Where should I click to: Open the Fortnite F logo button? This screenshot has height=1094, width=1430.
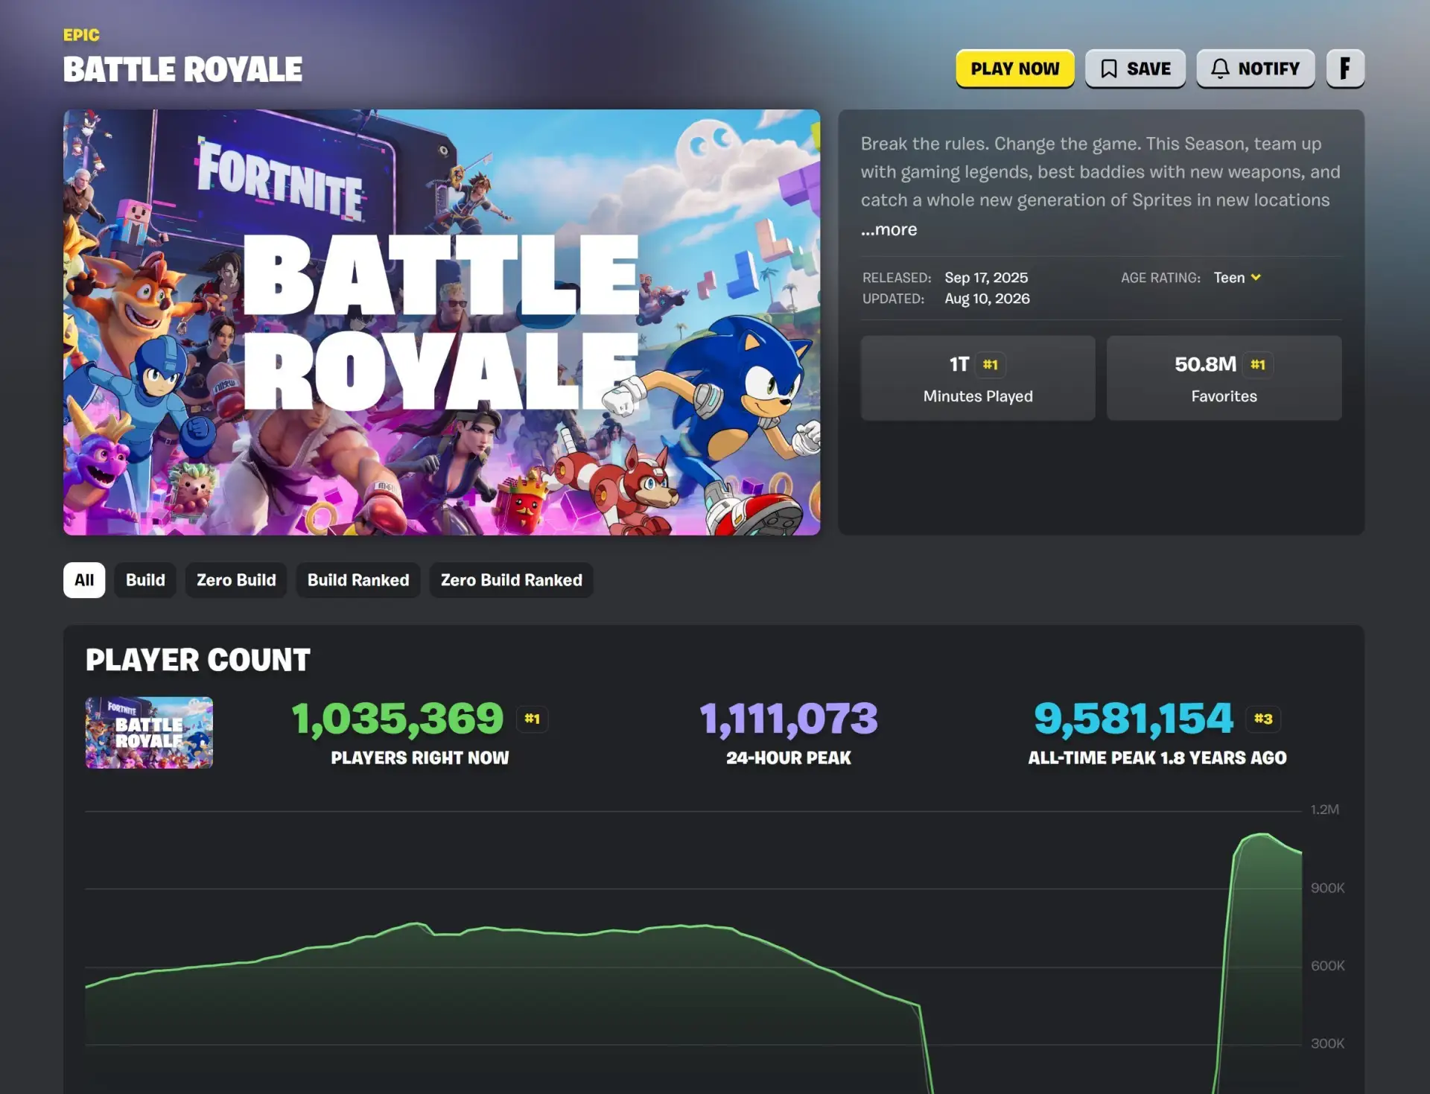[1345, 69]
